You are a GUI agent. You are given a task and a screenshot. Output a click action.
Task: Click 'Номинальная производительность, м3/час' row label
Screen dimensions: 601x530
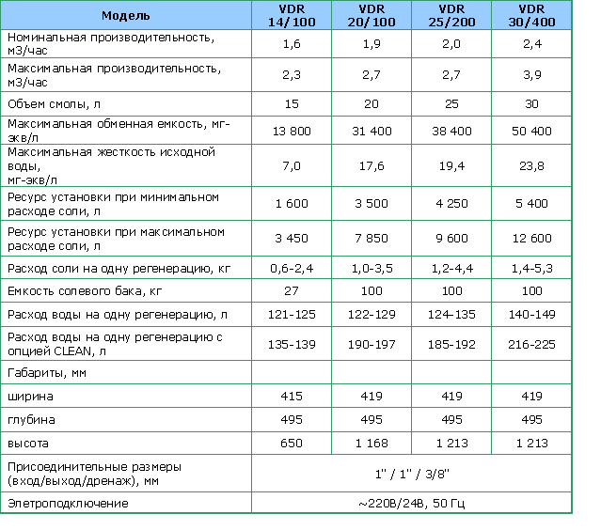coord(111,43)
